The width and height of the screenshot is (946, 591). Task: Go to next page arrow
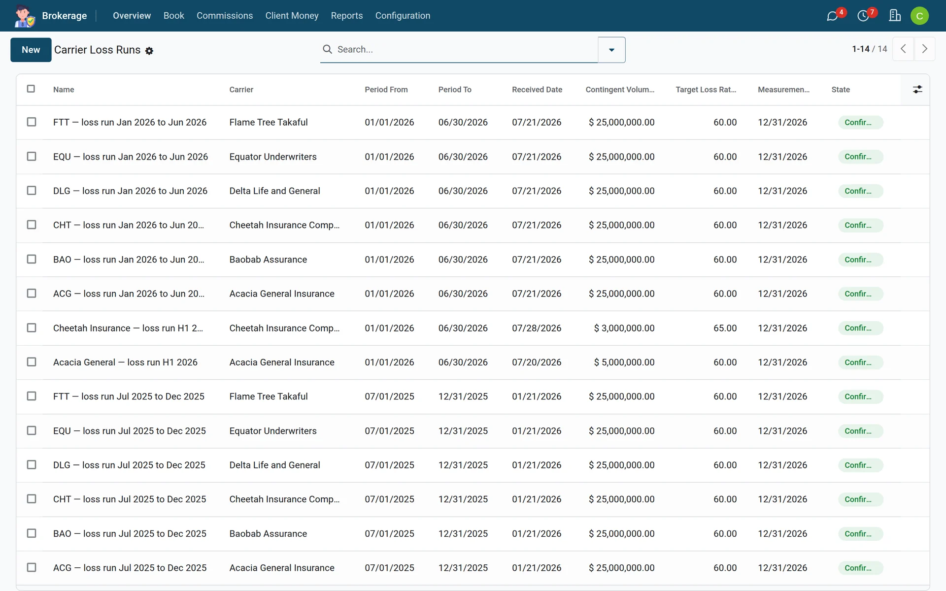coord(925,49)
